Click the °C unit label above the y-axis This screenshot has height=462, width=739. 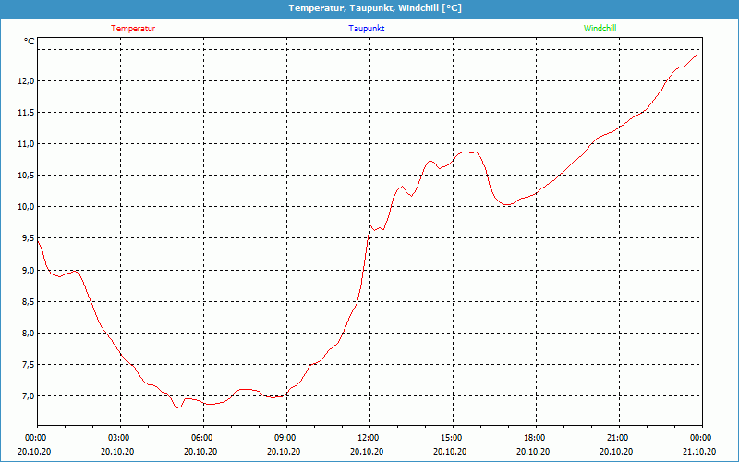(30, 42)
